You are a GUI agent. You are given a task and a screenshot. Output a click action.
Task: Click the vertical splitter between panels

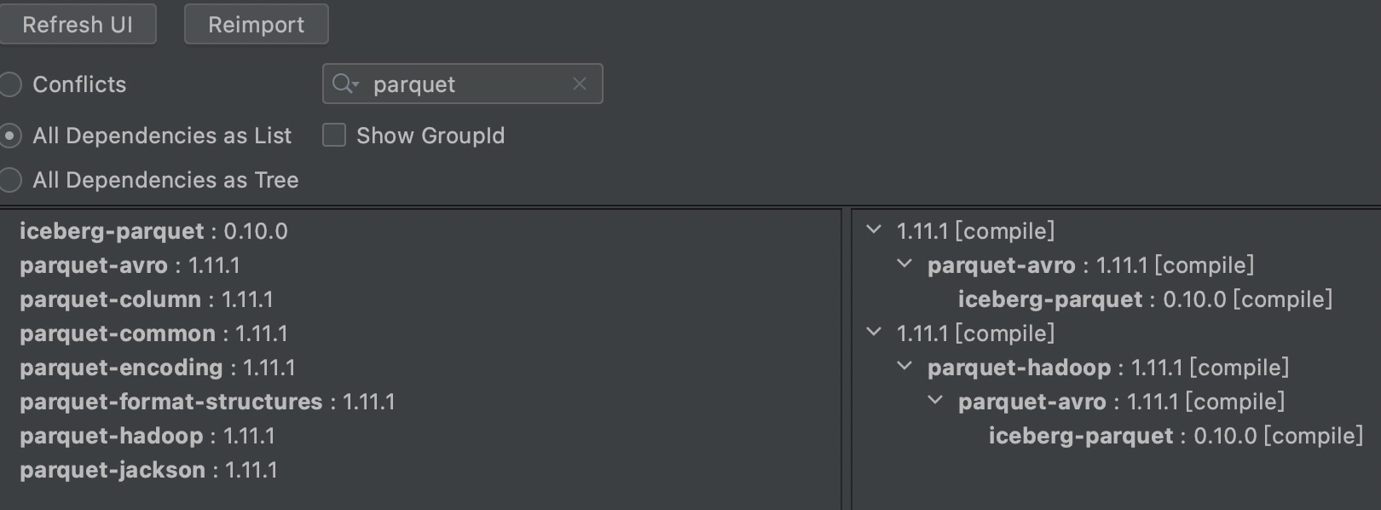pyautogui.click(x=847, y=358)
